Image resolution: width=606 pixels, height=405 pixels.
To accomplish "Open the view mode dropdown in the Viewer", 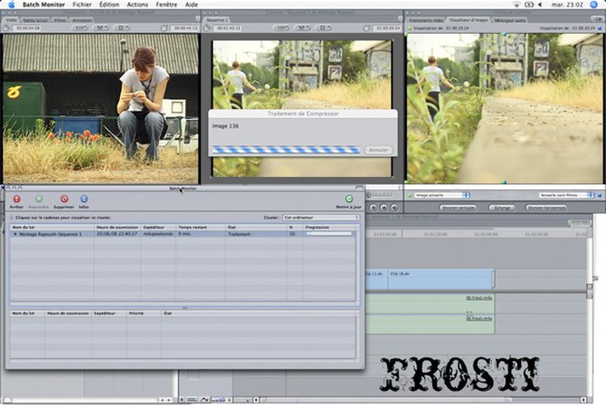I will click(101, 28).
